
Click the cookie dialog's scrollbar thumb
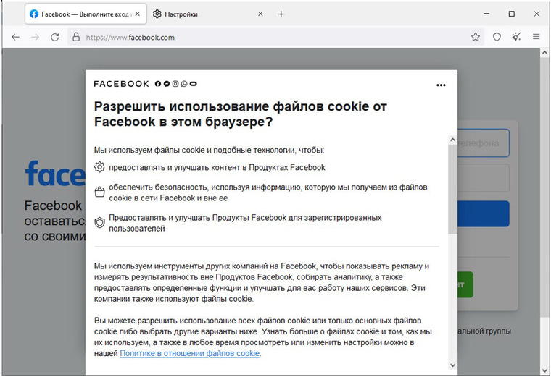coord(452,188)
